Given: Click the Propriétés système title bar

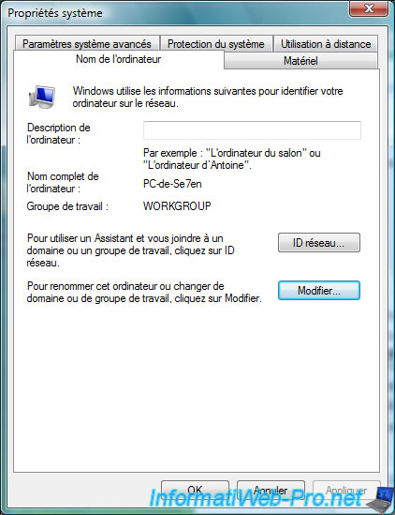Looking at the screenshot, I should [177, 13].
